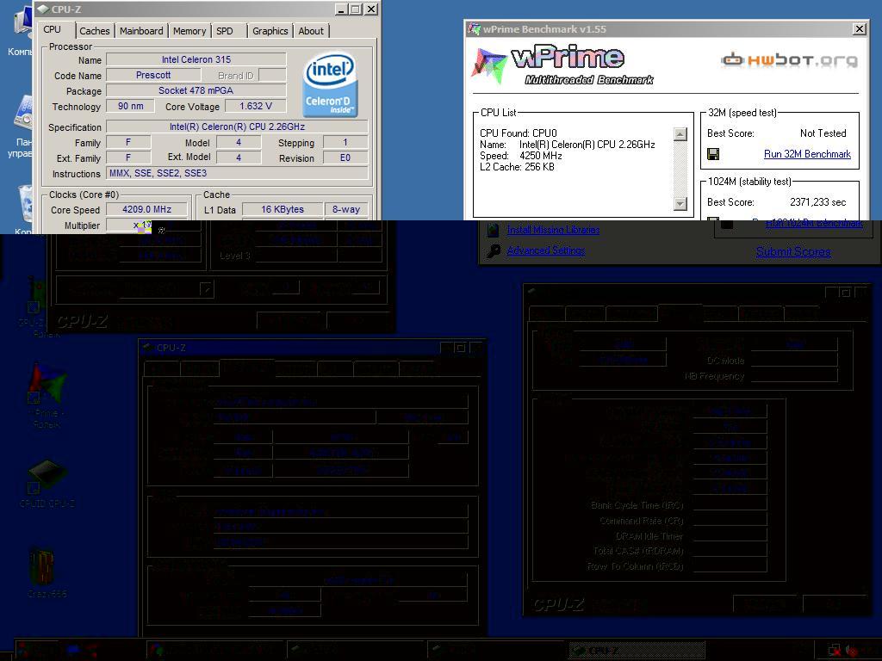Open the Recycle Bin desktop icon
Image resolution: width=882 pixels, height=661 pixels.
click(25, 209)
